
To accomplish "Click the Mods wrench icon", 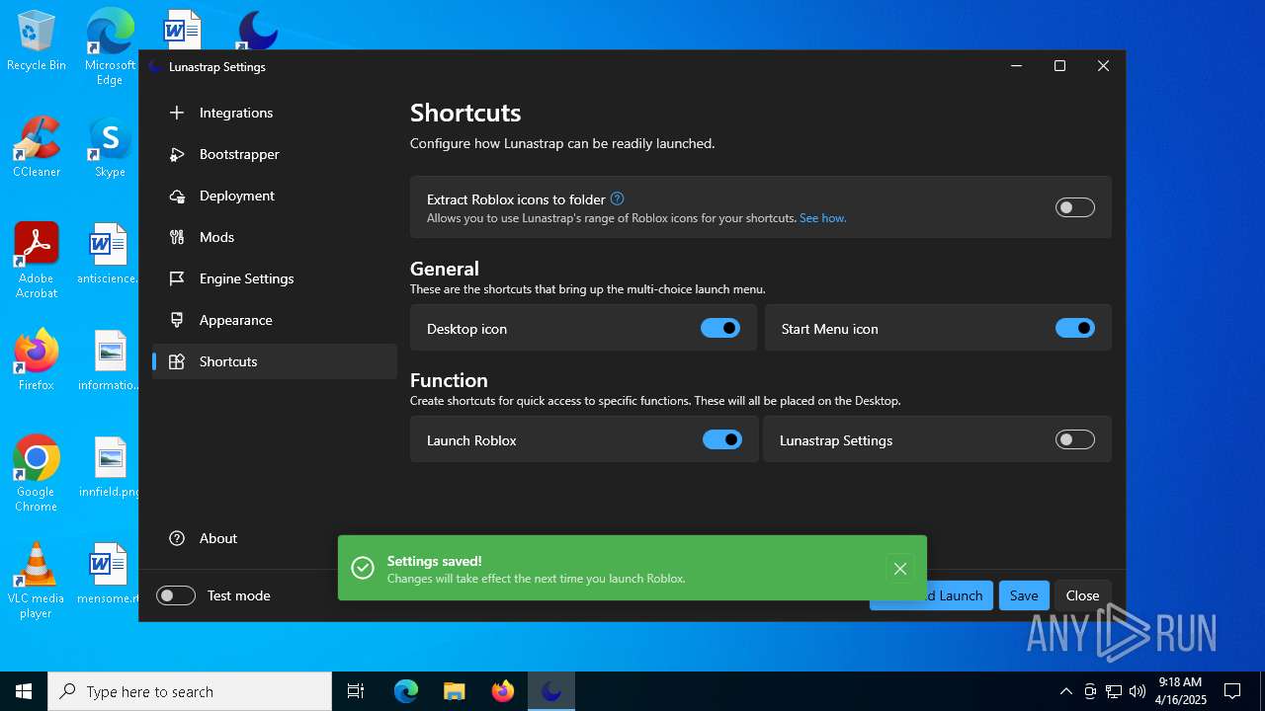I will [x=177, y=237].
